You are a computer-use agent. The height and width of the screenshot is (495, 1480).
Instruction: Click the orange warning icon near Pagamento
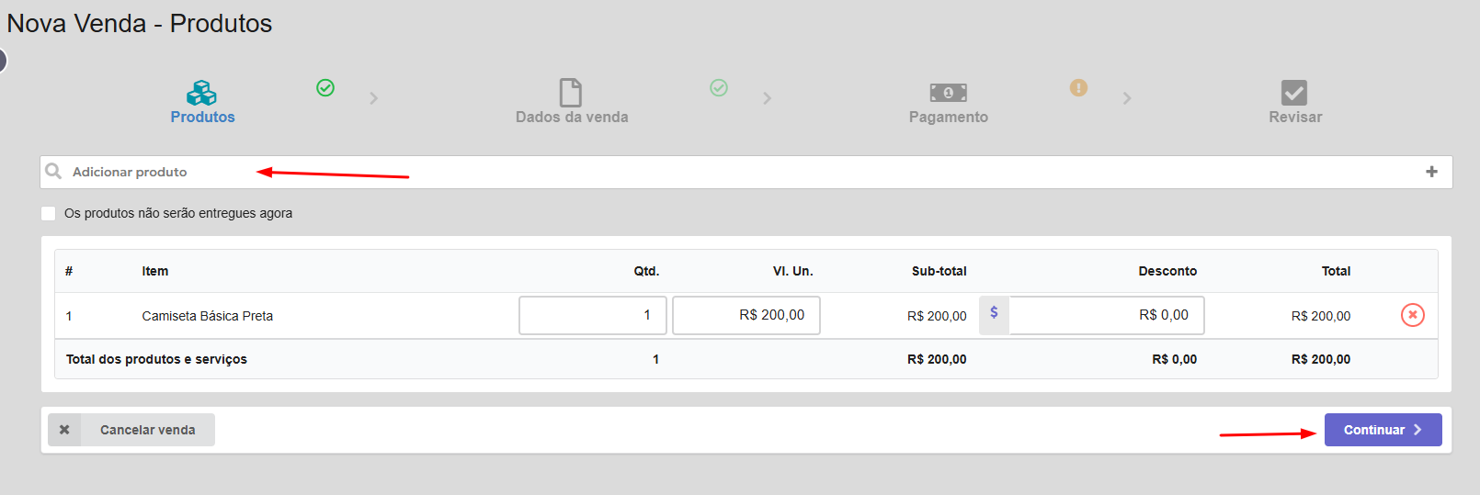point(1078,88)
